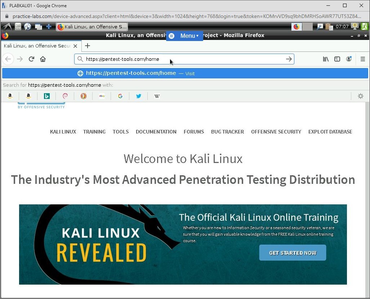
Task: Open the Firefox account icon
Action: pyautogui.click(x=349, y=59)
